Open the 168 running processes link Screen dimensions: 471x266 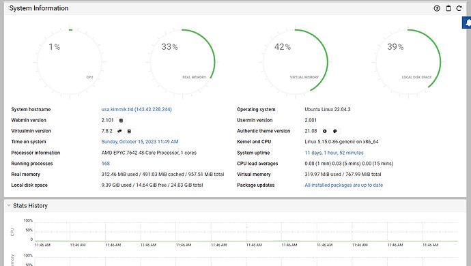coord(105,164)
